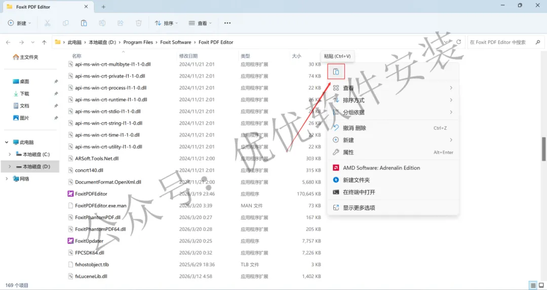
Task: Click the Copy icon in toolbar
Action: point(65,23)
